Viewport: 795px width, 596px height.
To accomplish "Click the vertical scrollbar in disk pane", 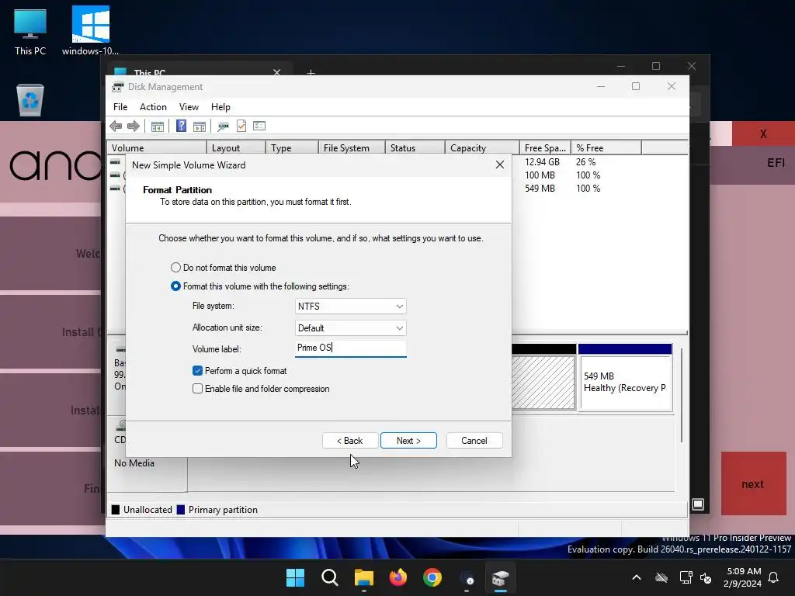I will (x=682, y=395).
